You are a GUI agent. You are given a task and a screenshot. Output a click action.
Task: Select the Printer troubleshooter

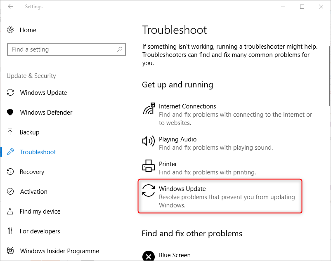[x=168, y=164]
